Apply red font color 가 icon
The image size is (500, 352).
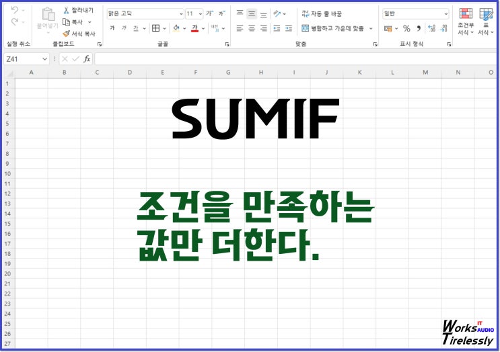click(195, 28)
